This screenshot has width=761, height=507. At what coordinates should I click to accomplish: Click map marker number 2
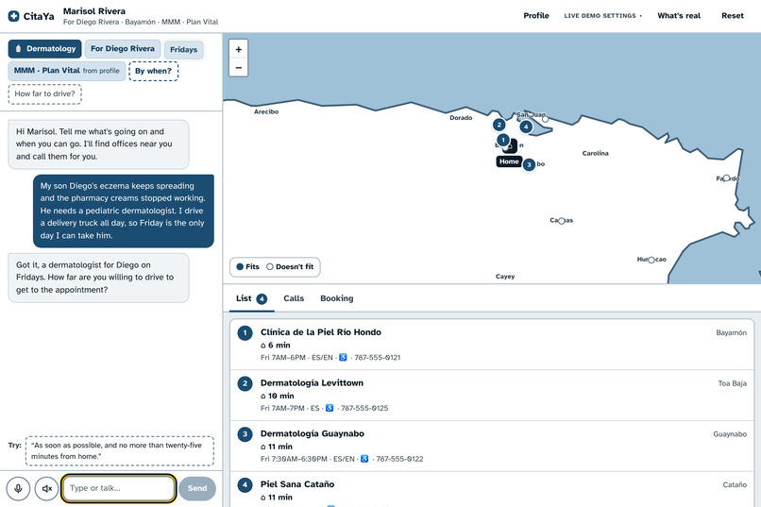click(x=499, y=126)
